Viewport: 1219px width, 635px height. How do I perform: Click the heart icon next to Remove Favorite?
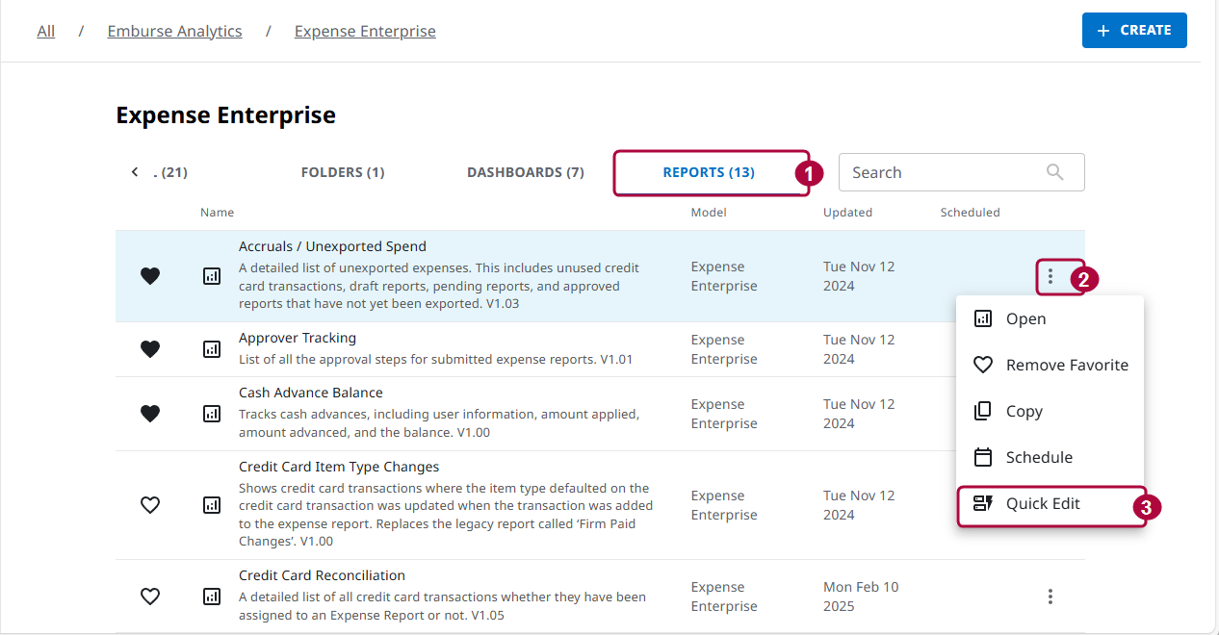coord(983,365)
